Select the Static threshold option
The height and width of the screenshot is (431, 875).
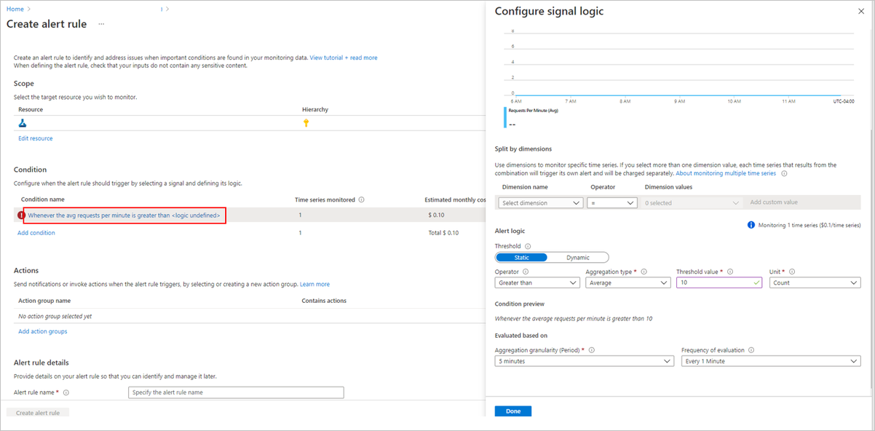coord(521,257)
